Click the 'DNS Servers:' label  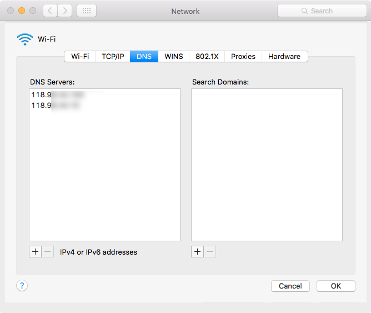pyautogui.click(x=52, y=82)
